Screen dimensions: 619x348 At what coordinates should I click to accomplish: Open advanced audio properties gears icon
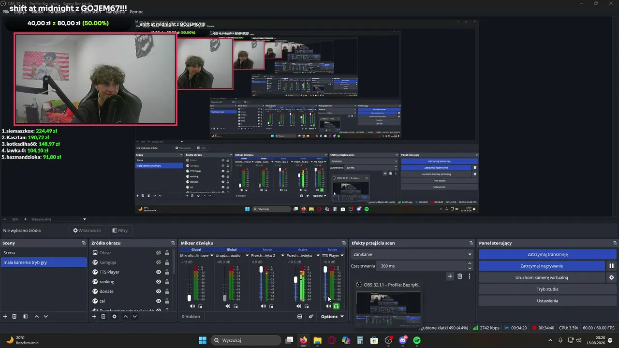(x=311, y=317)
